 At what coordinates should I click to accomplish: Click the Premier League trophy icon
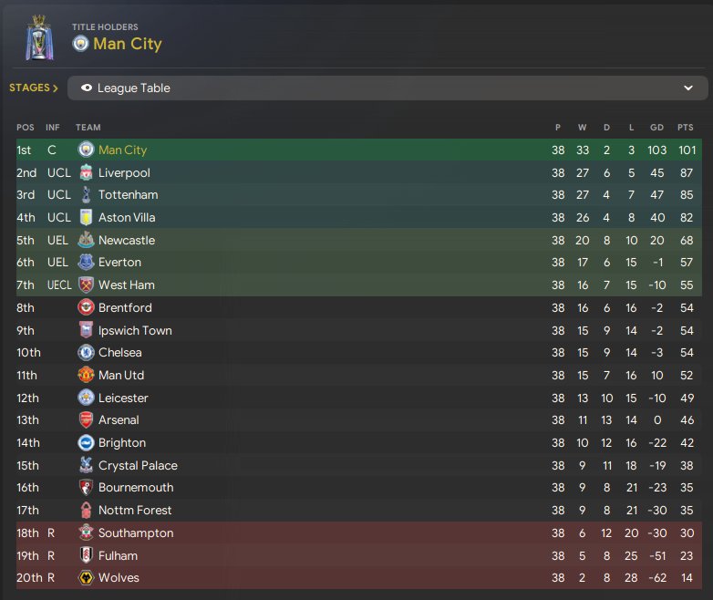pyautogui.click(x=38, y=38)
